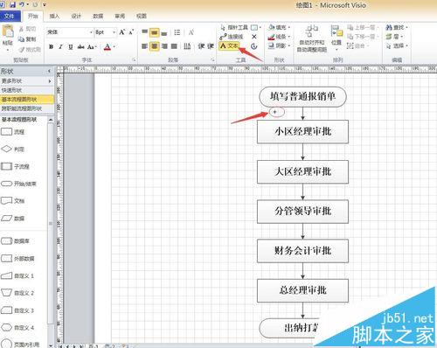437x348 pixels.
Task: Toggle Underline formatting
Action: (x=71, y=46)
